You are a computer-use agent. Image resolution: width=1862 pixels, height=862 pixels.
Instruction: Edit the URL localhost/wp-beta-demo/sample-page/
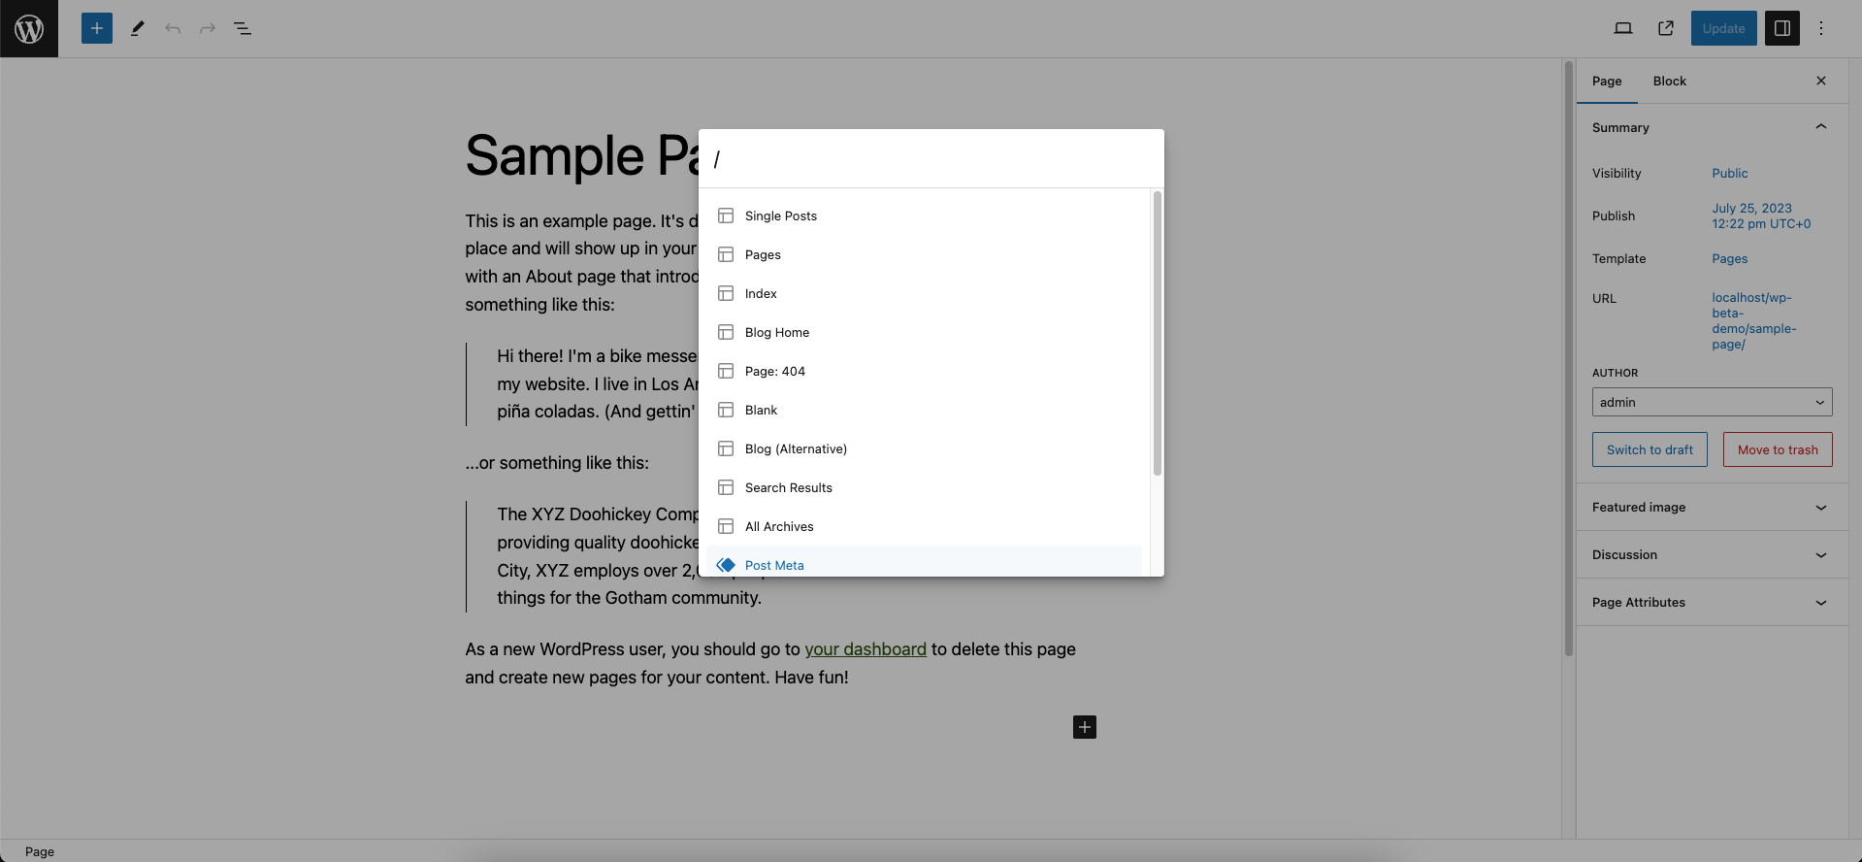coord(1754,320)
